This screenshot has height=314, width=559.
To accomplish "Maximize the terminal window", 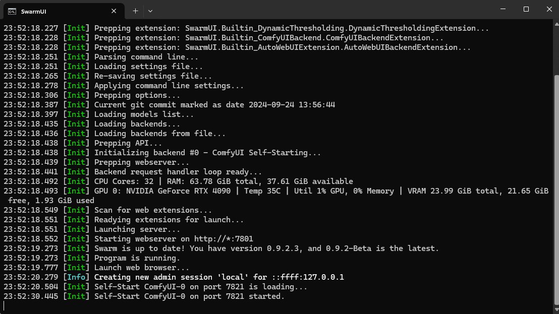I will point(526,9).
